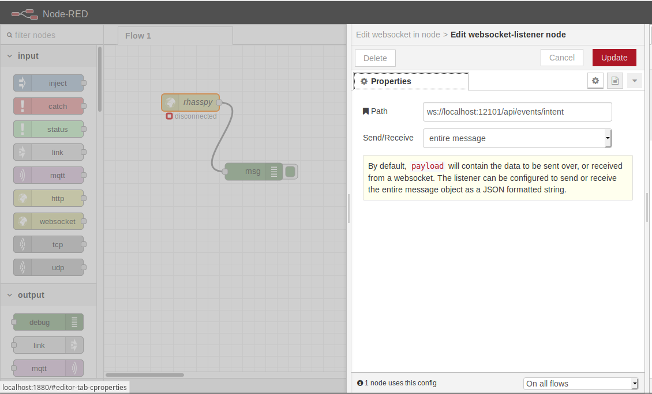Select the mqtt input node

coord(48,175)
